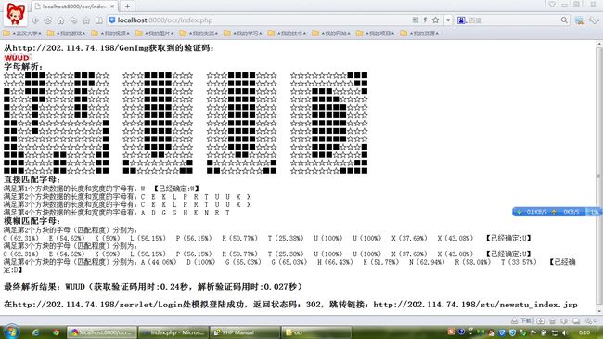This screenshot has height=339, width=603.
Task: Launch Chrome from taskbar quick launch
Action: [57, 332]
